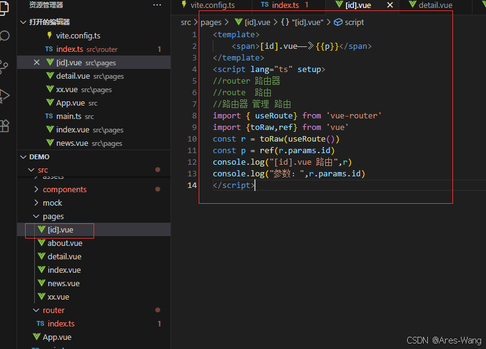Click the closing script tag on line 14
486x349 pixels.
(x=234, y=185)
